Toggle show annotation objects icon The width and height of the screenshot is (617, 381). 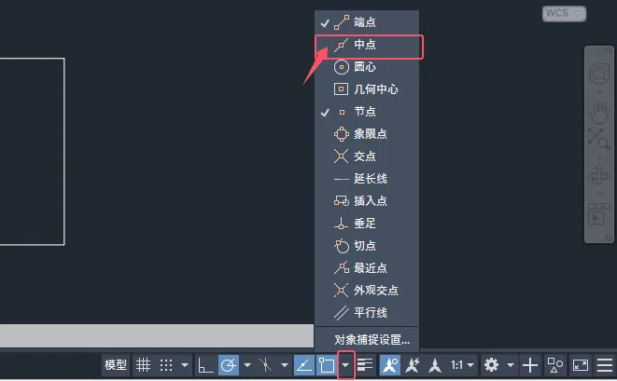pyautogui.click(x=390, y=365)
